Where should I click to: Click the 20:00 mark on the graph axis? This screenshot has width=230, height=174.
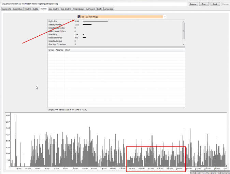[x=132, y=169]
